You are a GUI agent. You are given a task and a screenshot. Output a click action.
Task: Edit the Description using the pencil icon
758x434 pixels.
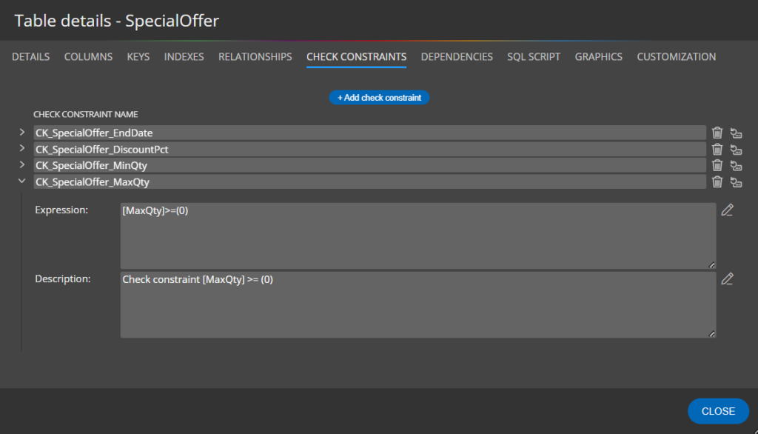pyautogui.click(x=727, y=278)
